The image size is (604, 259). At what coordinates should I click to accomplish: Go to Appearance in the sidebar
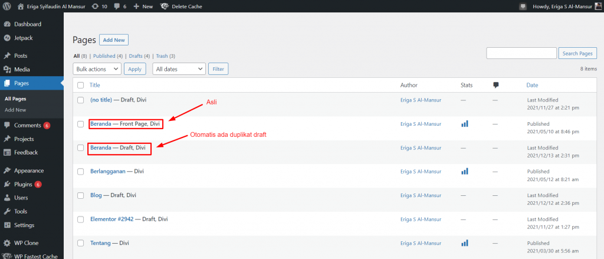pos(29,171)
